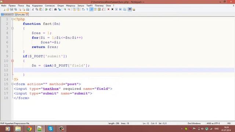Click the last toolbar icon after ABC

tap(134, 10)
